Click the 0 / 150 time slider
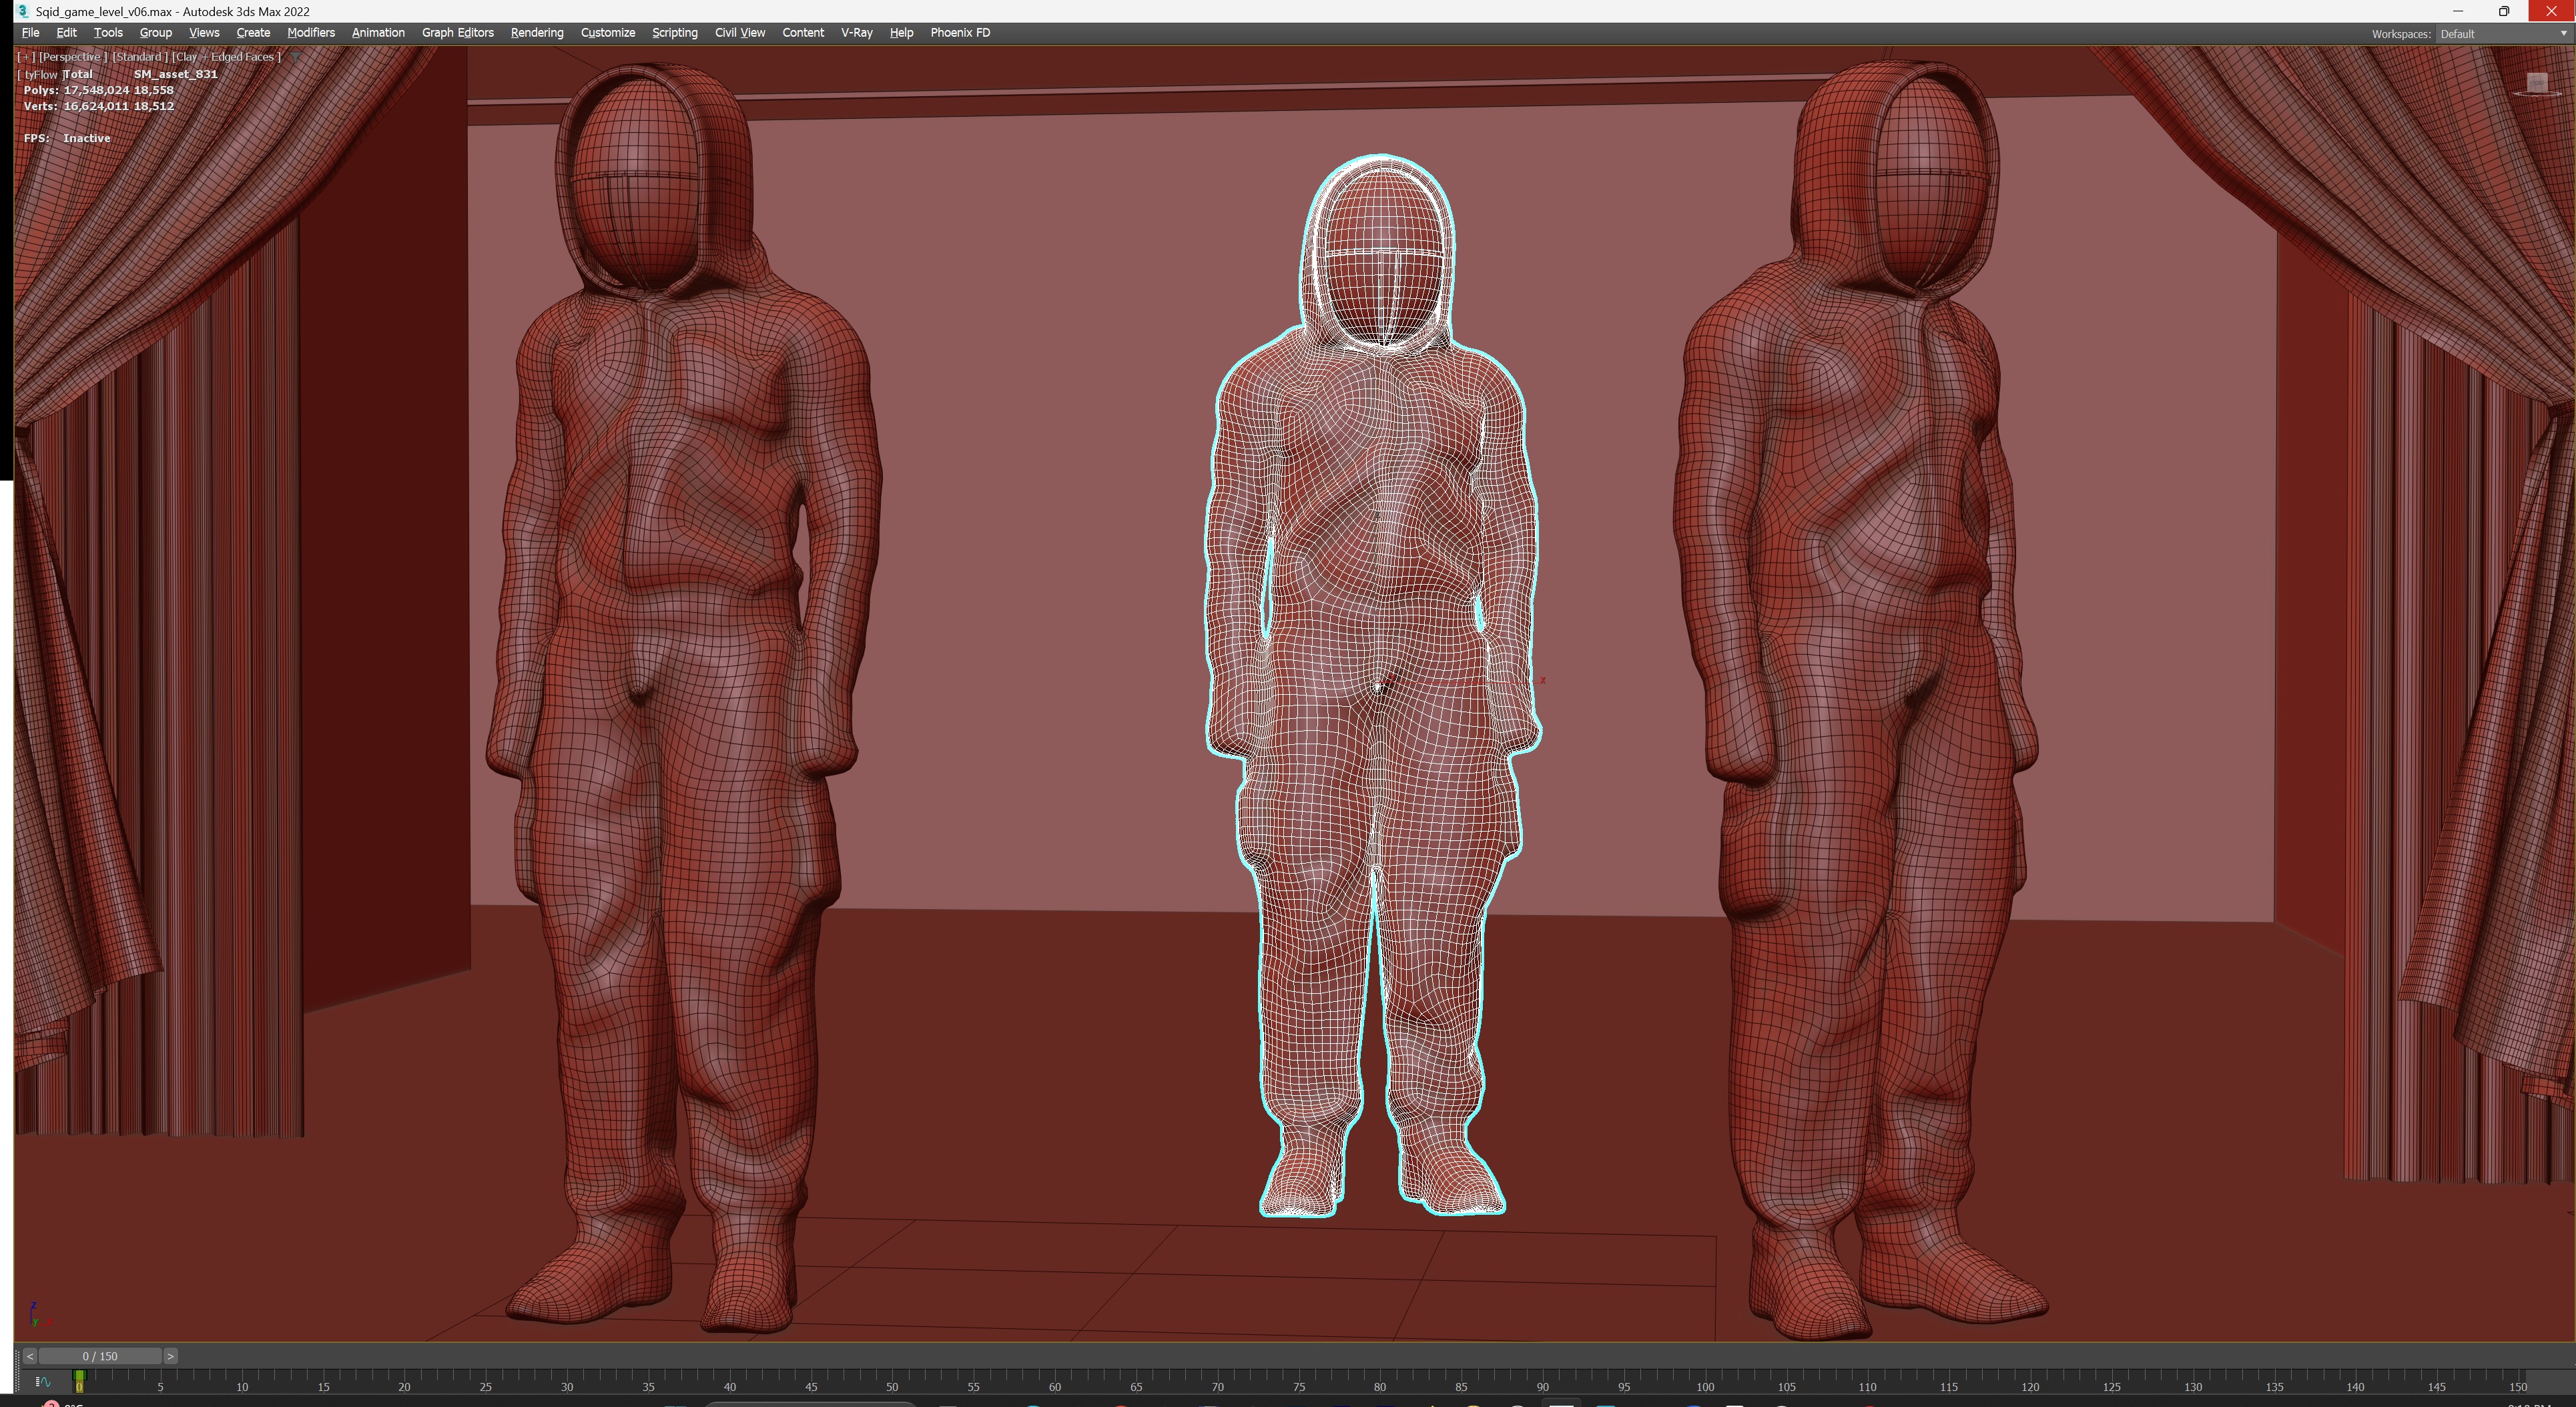 100,1356
